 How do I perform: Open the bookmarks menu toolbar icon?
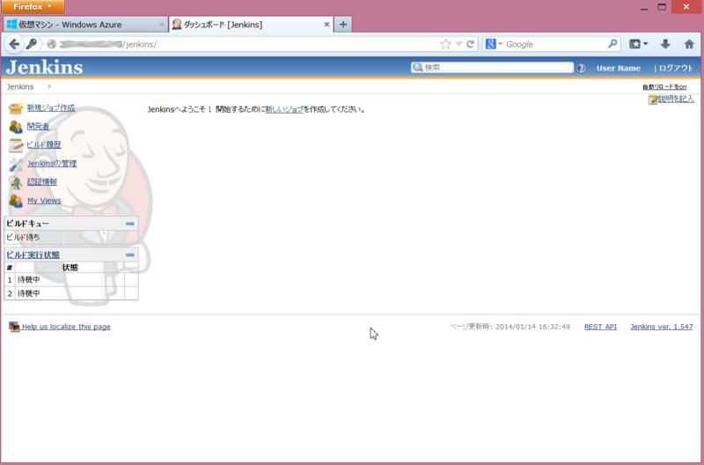click(x=638, y=44)
